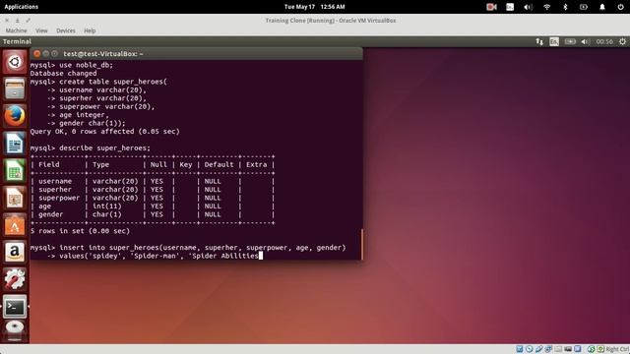Launch Firefox from the Ubuntu launcher

(15, 116)
